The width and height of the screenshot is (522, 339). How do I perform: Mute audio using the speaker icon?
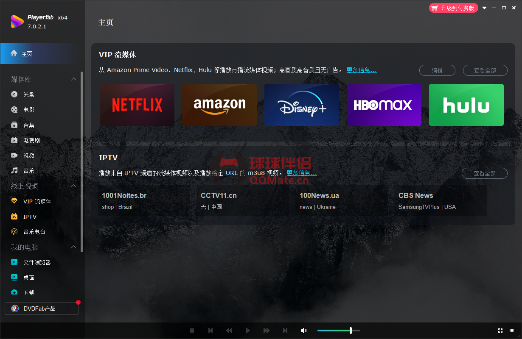[304, 330]
